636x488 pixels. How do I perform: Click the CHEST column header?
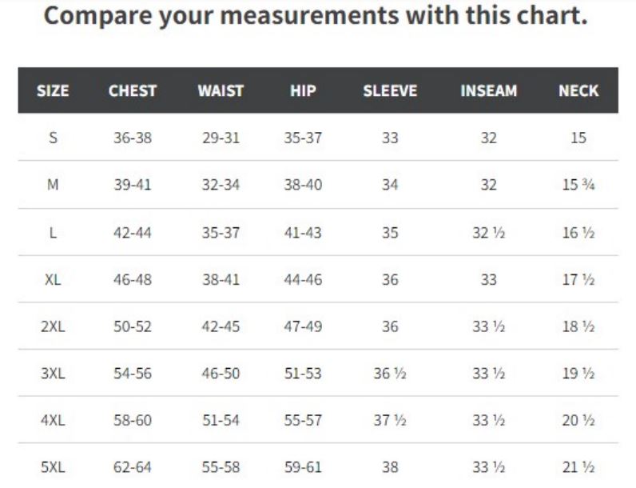133,90
